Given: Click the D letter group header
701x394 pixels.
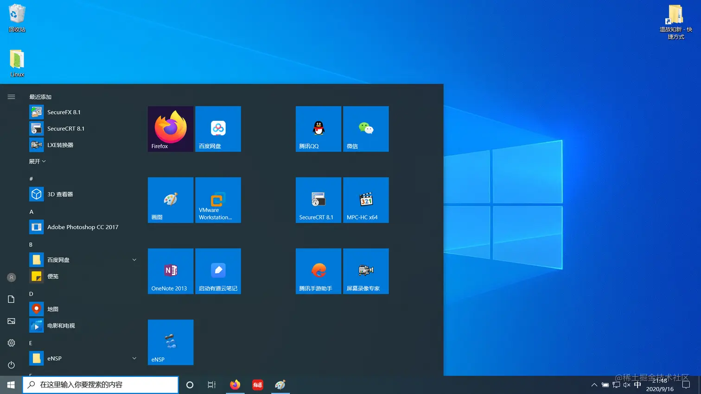Looking at the screenshot, I should pyautogui.click(x=31, y=294).
